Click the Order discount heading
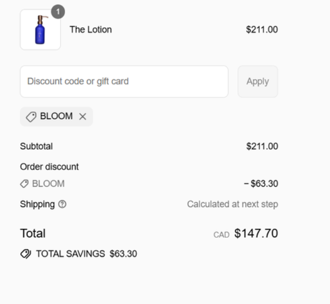This screenshot has height=304, width=330. [x=49, y=167]
